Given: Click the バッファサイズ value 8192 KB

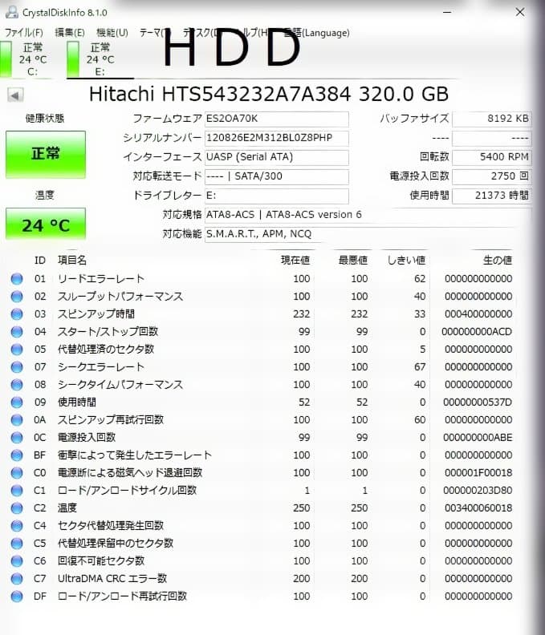Looking at the screenshot, I should click(x=491, y=119).
